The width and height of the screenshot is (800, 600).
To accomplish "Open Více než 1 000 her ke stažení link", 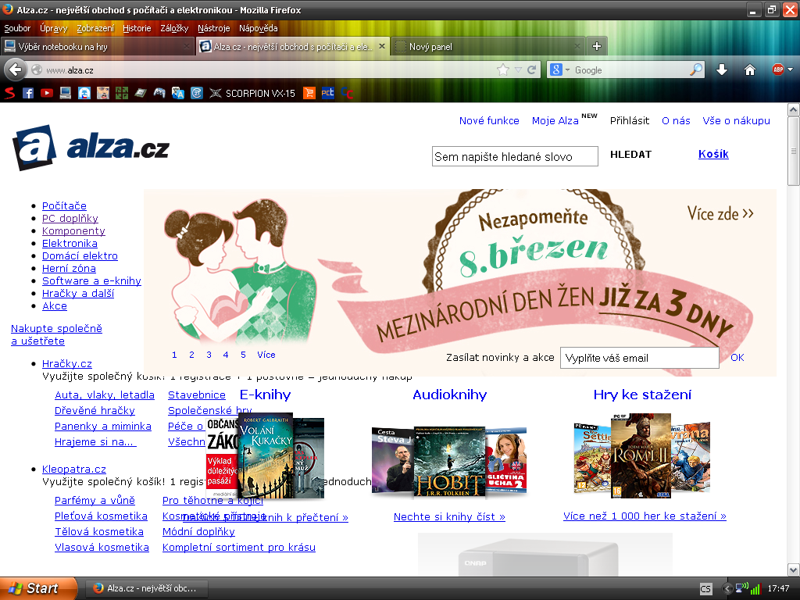I will (x=645, y=516).
